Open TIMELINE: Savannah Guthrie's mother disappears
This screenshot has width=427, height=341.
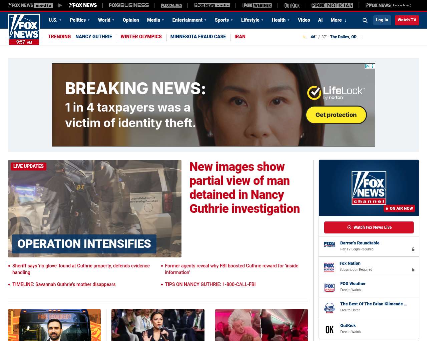[x=64, y=284]
